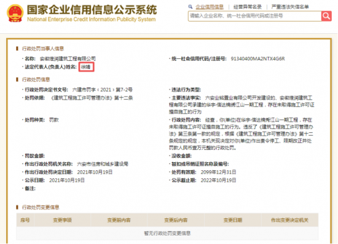This screenshot has width=338, height=244.
Task: Click section heading 行政处罚信息
Action: (x=36, y=79)
